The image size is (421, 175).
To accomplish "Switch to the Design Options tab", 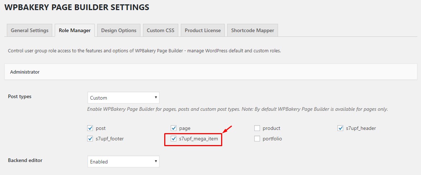I will click(x=118, y=30).
